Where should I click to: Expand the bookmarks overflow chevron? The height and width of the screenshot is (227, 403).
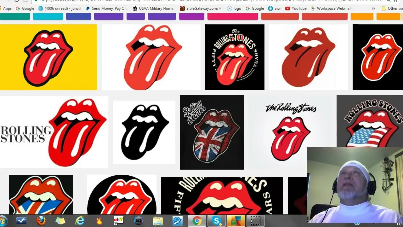click(x=373, y=9)
